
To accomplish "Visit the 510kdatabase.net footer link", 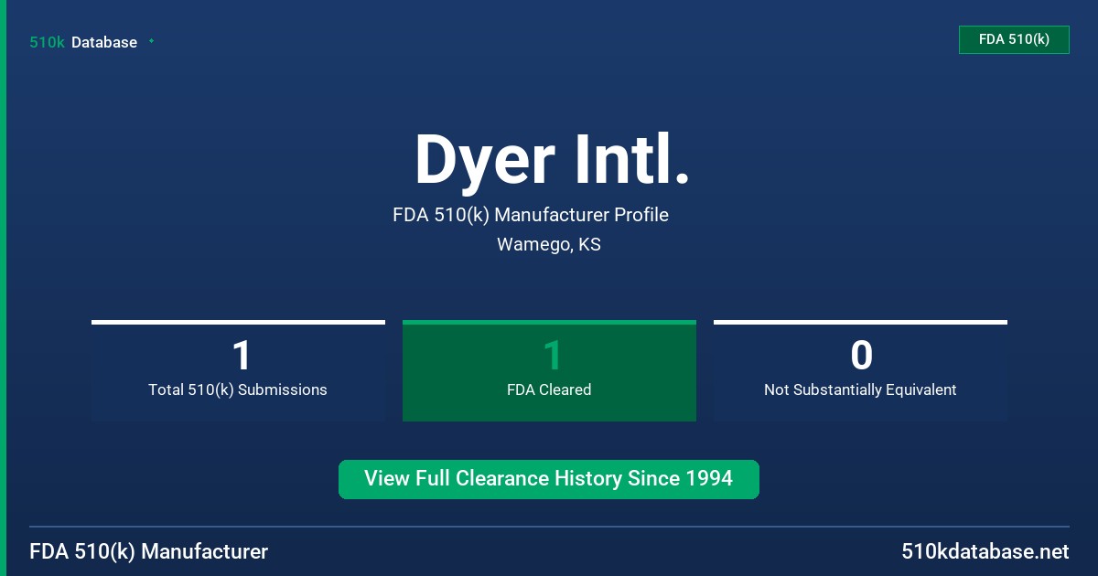I will (985, 551).
